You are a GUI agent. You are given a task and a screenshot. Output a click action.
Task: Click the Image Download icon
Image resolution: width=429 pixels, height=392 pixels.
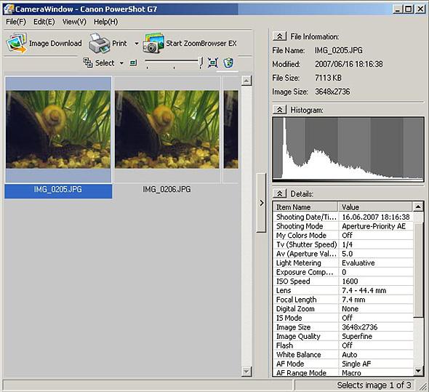(x=17, y=43)
